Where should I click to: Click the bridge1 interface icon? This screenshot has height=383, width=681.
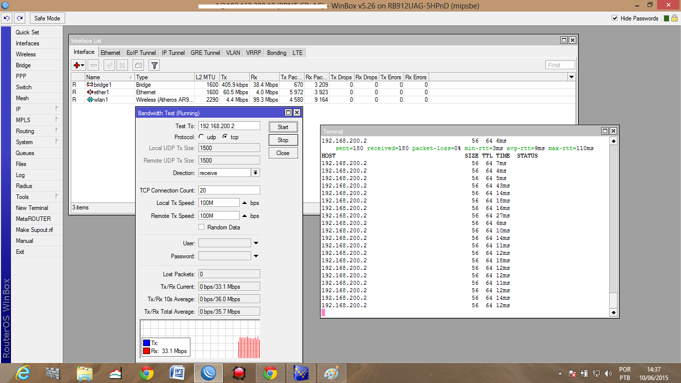[x=90, y=85]
